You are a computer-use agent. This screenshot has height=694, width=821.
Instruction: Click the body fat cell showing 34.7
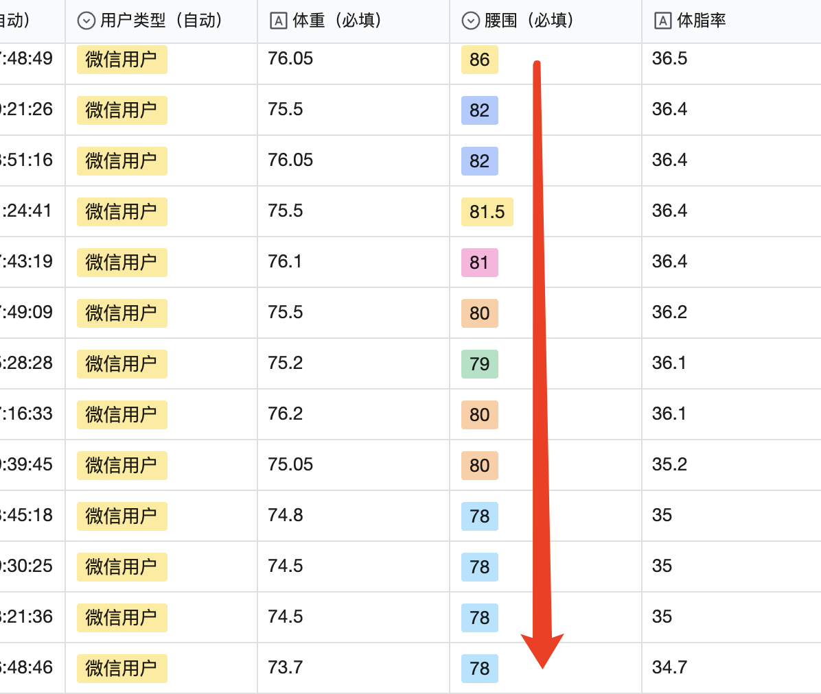coord(669,667)
